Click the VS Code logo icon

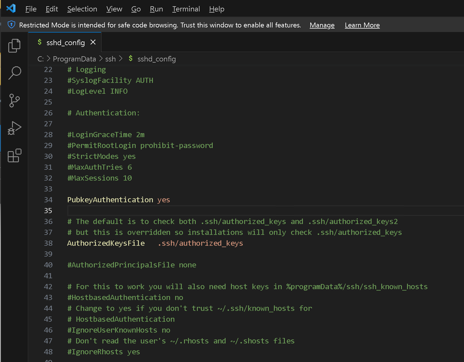coord(11,9)
